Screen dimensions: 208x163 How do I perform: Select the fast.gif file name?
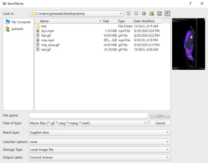46,36
